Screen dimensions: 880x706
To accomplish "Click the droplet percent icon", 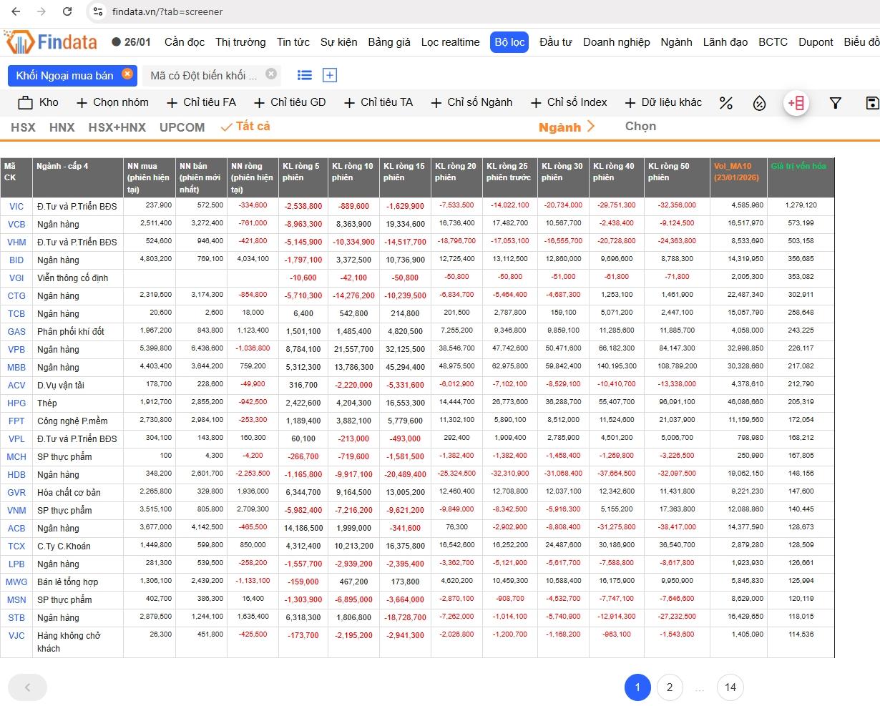I will pos(759,103).
